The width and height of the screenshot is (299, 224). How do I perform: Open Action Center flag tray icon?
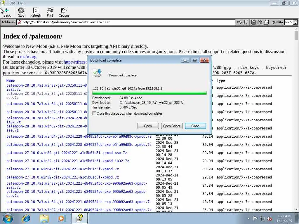[x=255, y=218]
